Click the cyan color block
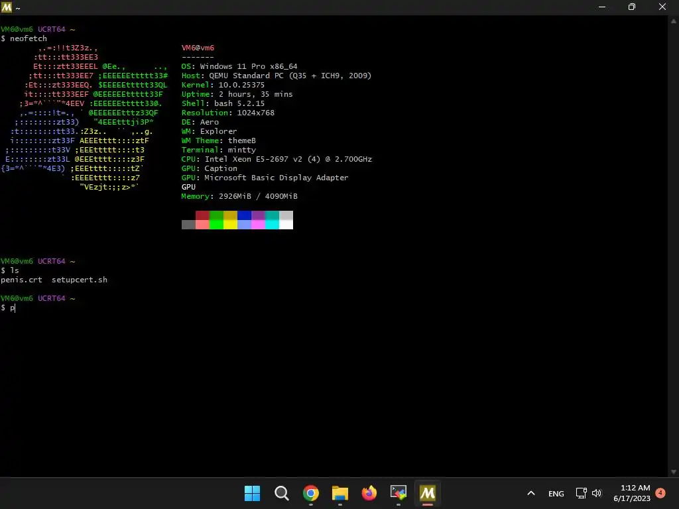The image size is (679, 509). [272, 225]
